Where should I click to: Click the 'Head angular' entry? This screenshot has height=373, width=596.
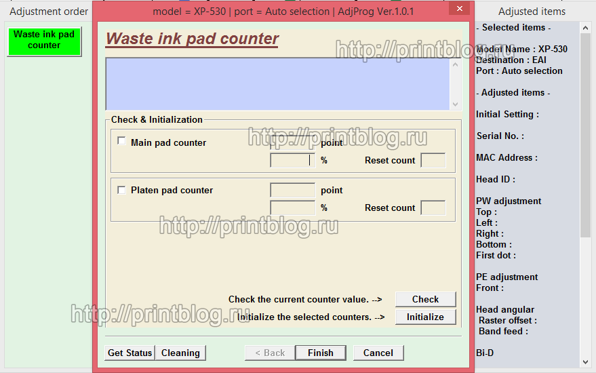pos(505,310)
